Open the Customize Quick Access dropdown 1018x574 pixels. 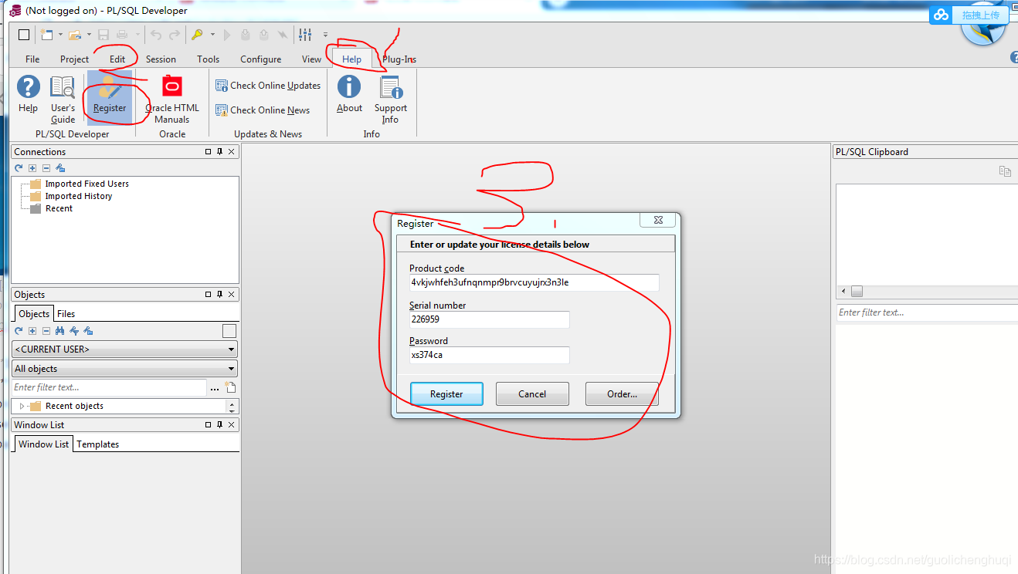pos(325,35)
